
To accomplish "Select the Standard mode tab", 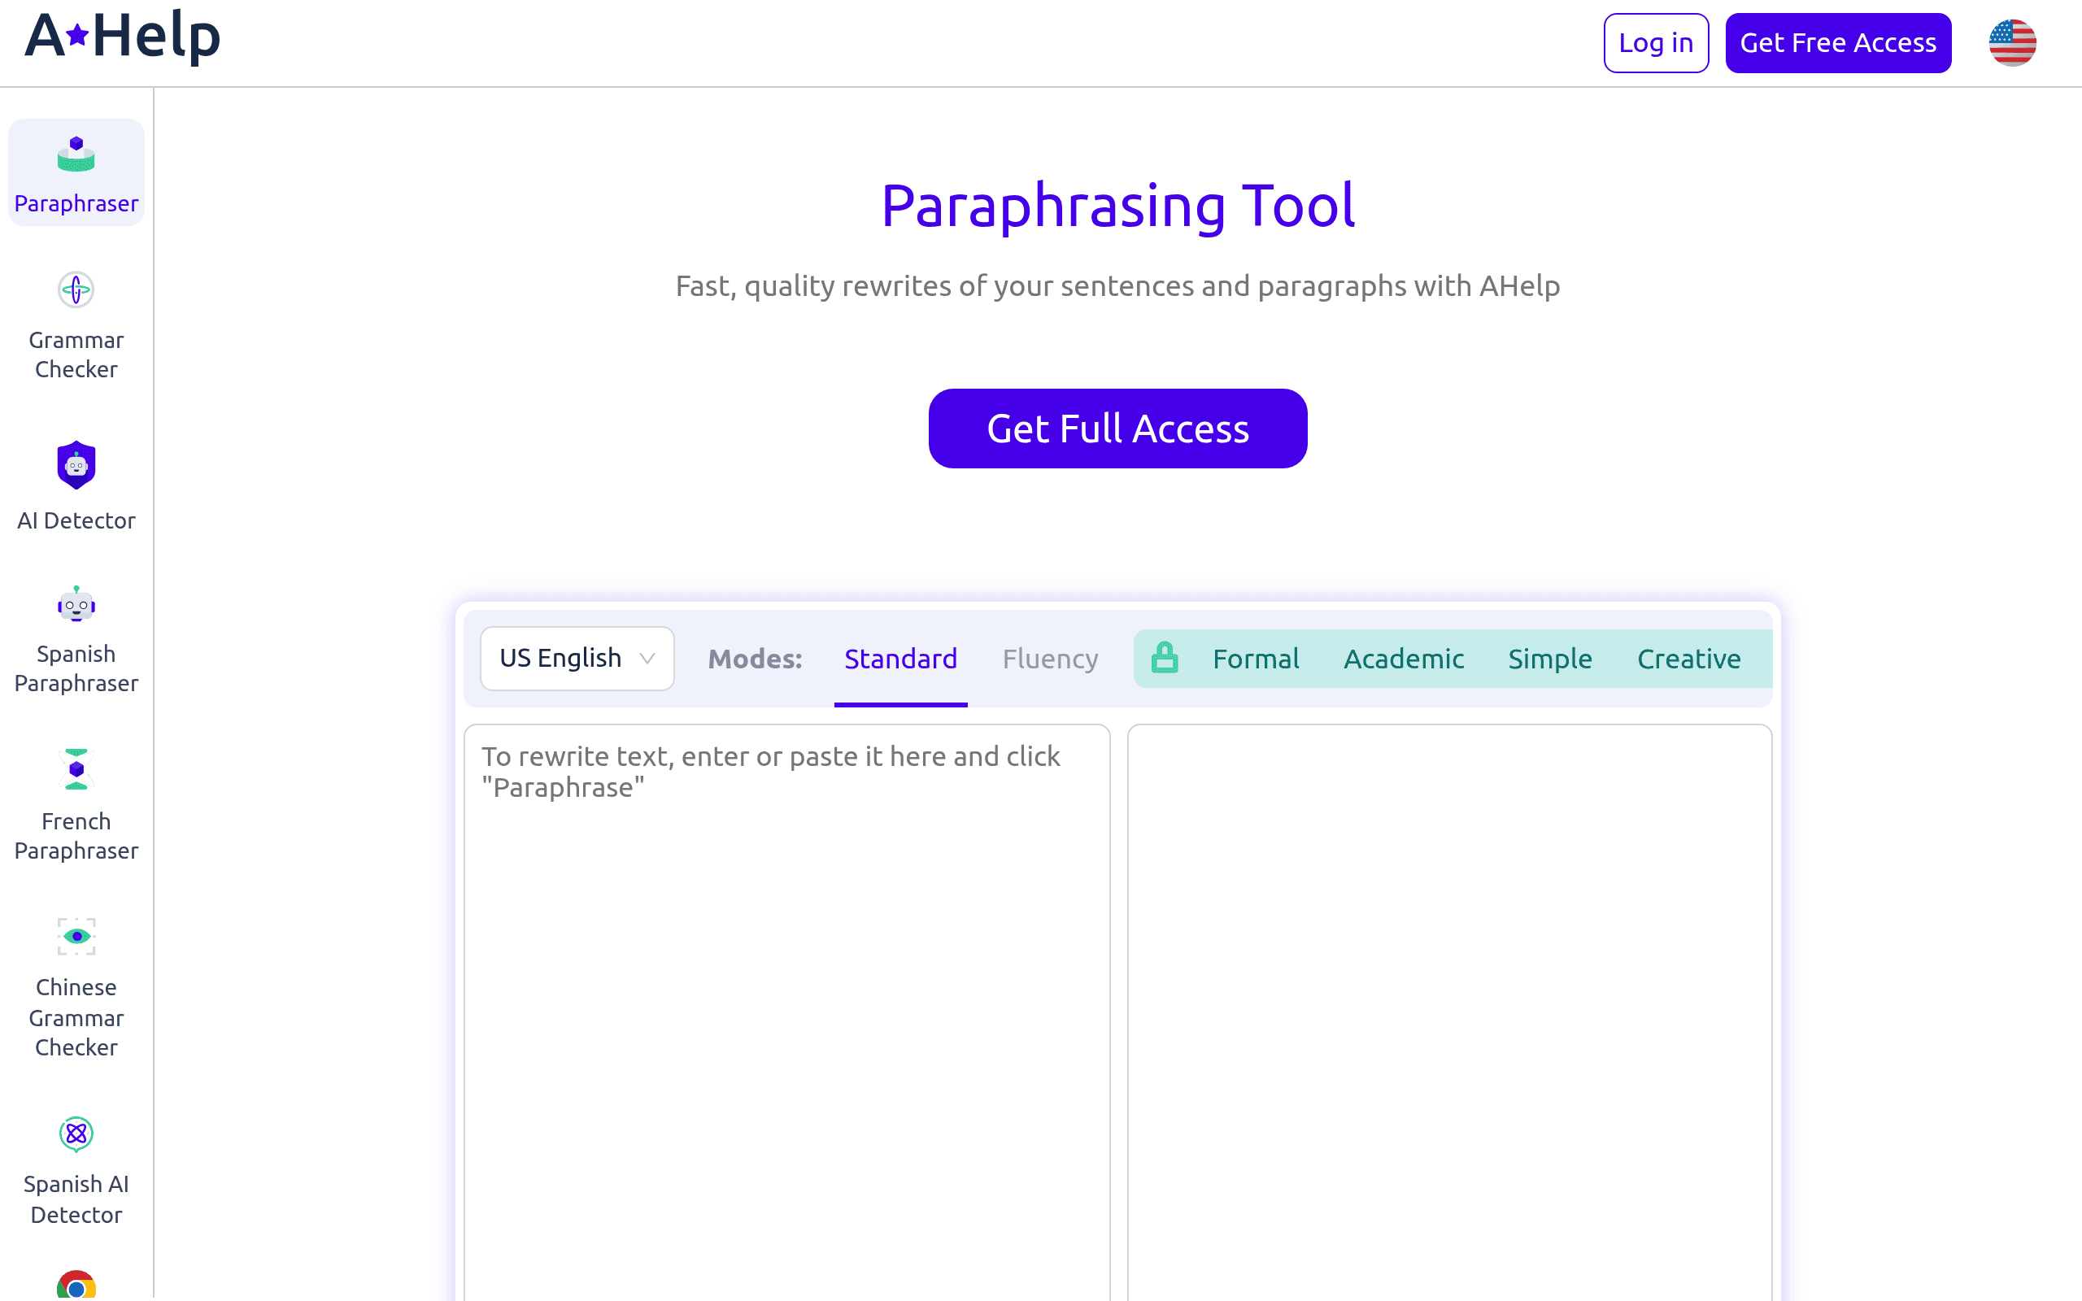I will coord(900,659).
